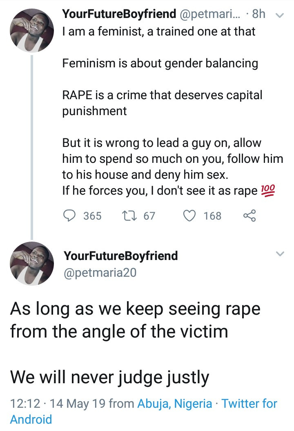
Task: Tap the share icon on the tweet
Action: point(249,215)
